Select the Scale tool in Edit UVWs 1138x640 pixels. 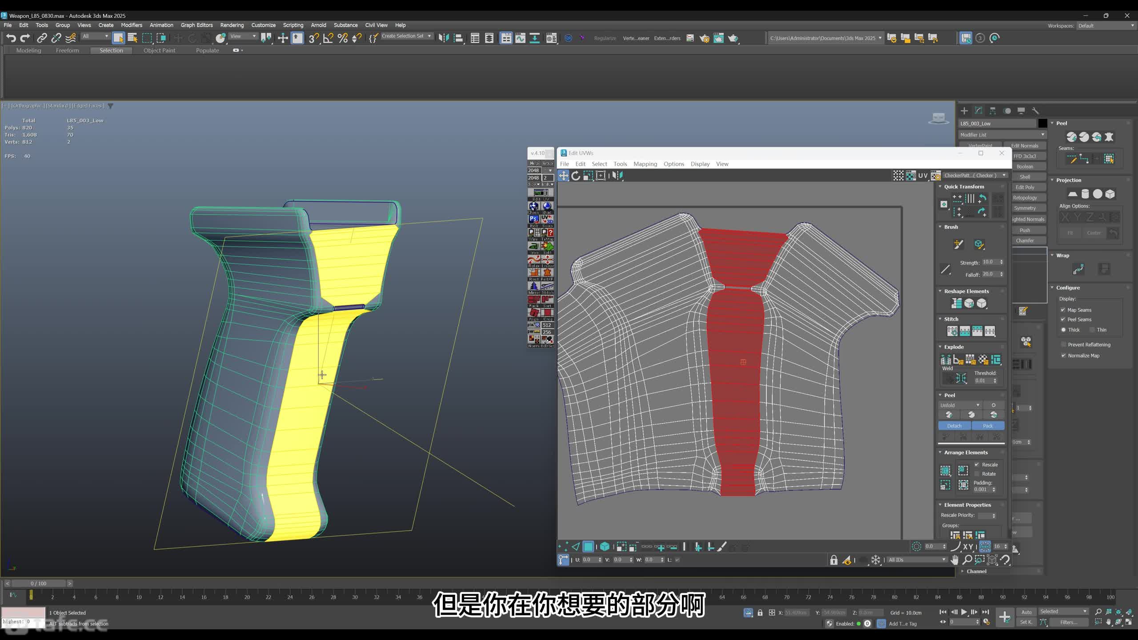[588, 176]
